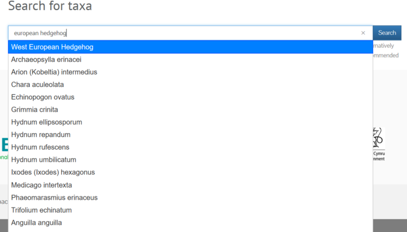This screenshot has height=232, width=407.
Task: Choose Echinopogon ovatus suggestion
Action: [x=191, y=97]
